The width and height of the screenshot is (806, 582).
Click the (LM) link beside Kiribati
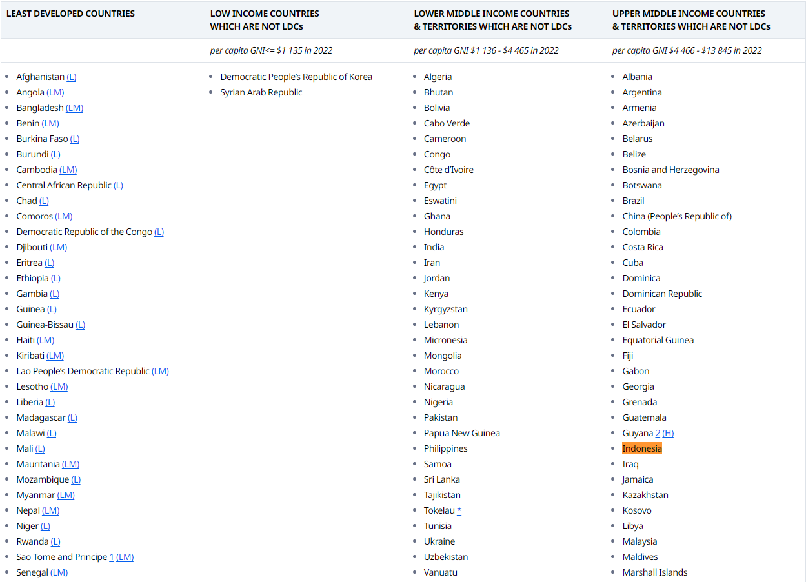point(55,356)
